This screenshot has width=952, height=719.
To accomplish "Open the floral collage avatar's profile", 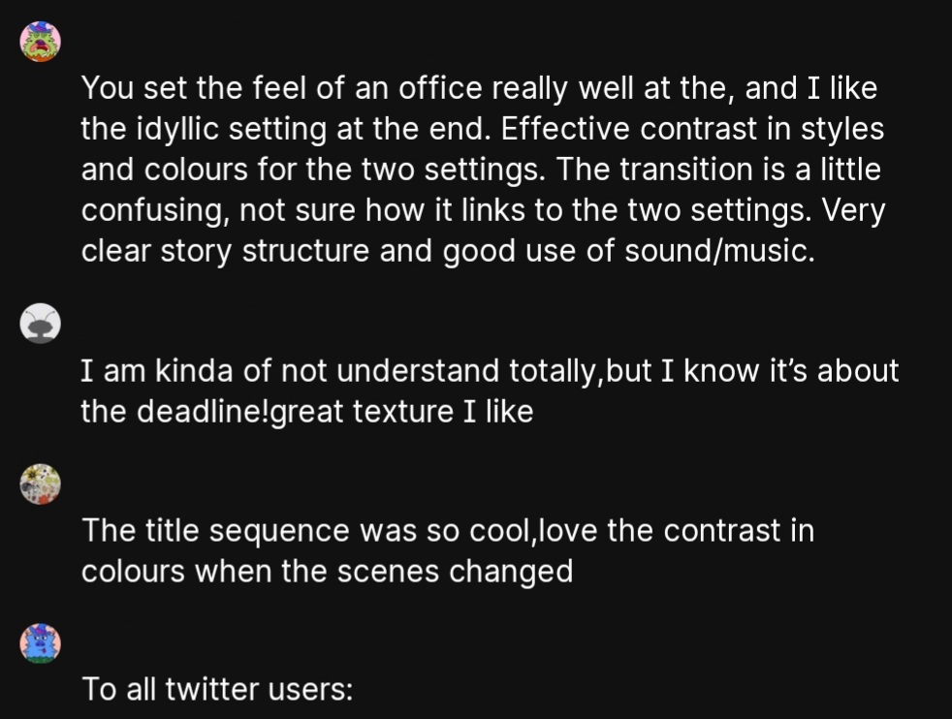I will click(x=40, y=485).
